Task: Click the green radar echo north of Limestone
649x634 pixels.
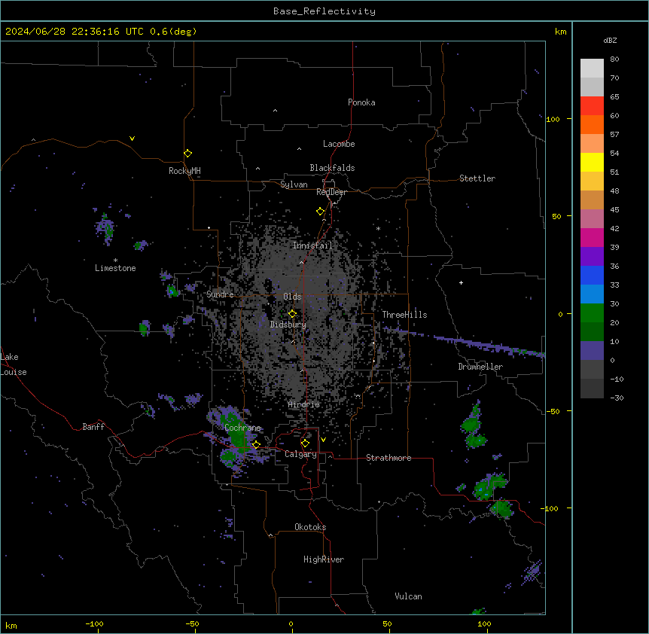Action: click(x=107, y=227)
